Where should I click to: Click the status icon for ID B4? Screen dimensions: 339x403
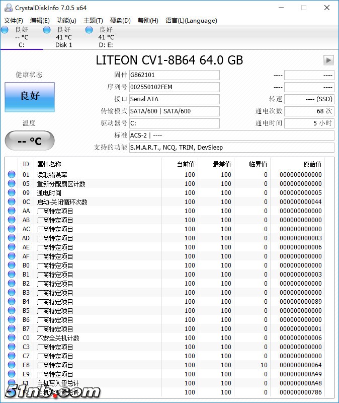(x=12, y=301)
